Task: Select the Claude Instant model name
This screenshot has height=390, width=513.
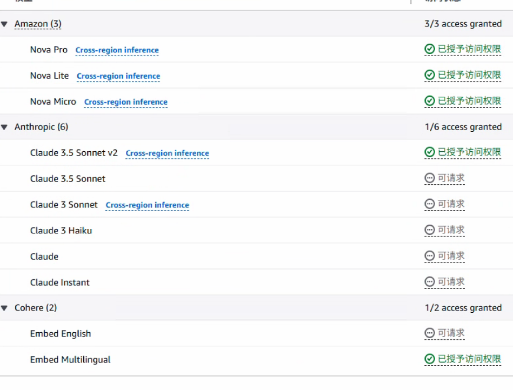Action: coord(59,283)
